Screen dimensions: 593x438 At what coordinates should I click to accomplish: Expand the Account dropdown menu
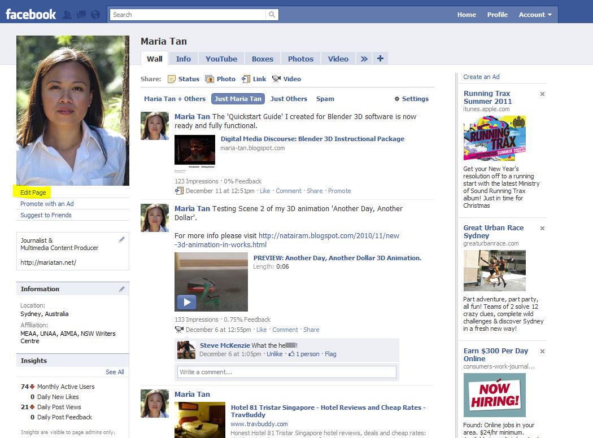(x=535, y=14)
